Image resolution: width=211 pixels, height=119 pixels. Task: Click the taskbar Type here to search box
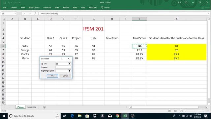point(34,116)
